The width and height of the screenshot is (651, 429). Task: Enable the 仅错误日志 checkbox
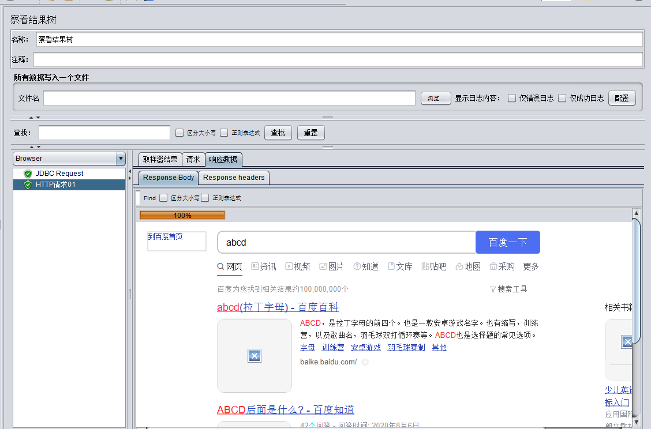(512, 98)
